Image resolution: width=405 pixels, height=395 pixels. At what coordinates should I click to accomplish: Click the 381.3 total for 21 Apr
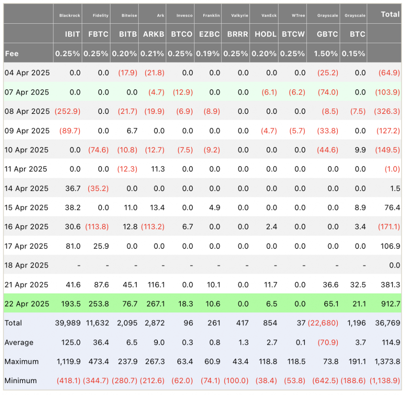[x=390, y=285]
